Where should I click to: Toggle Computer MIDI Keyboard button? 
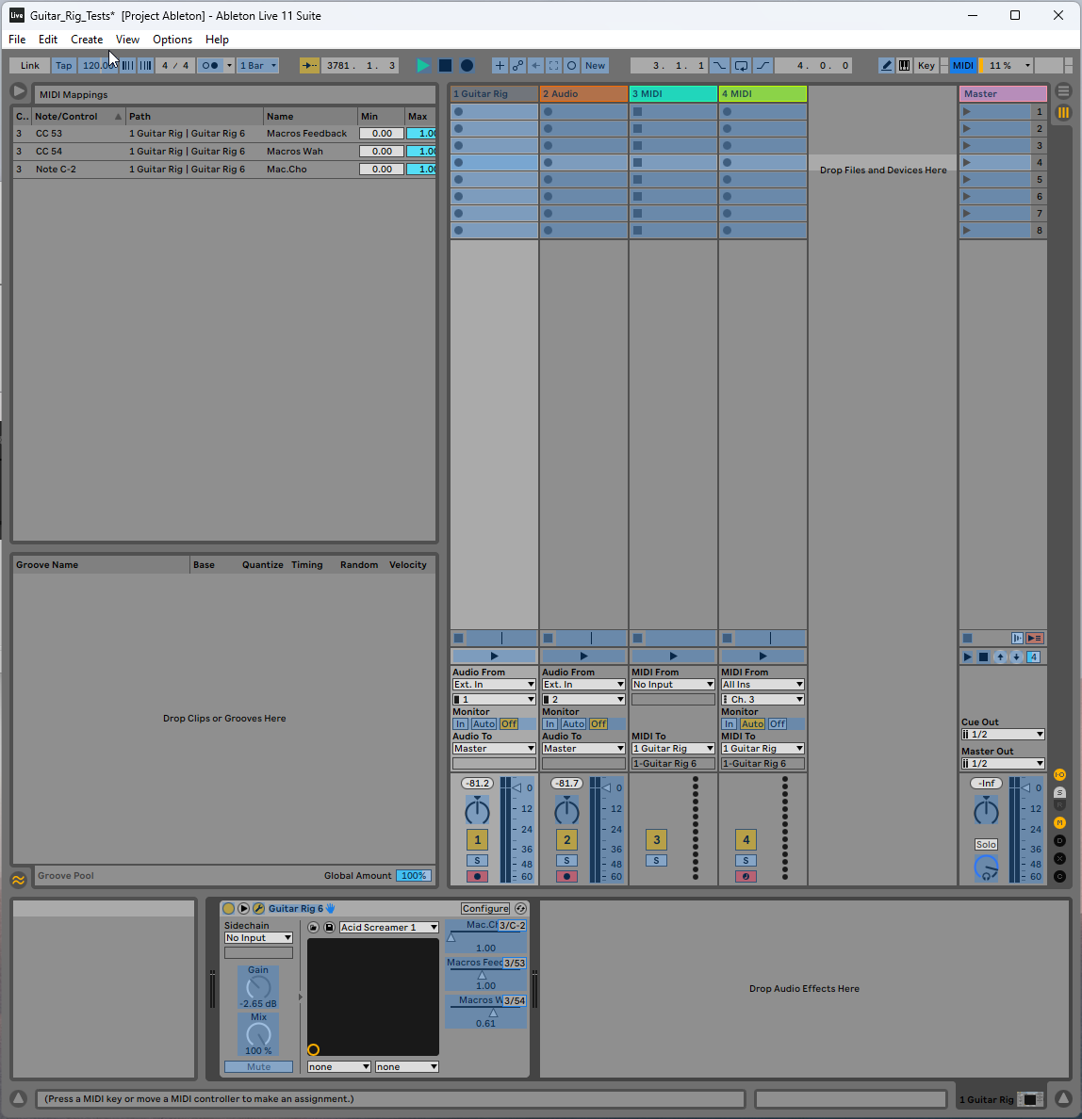coord(904,66)
